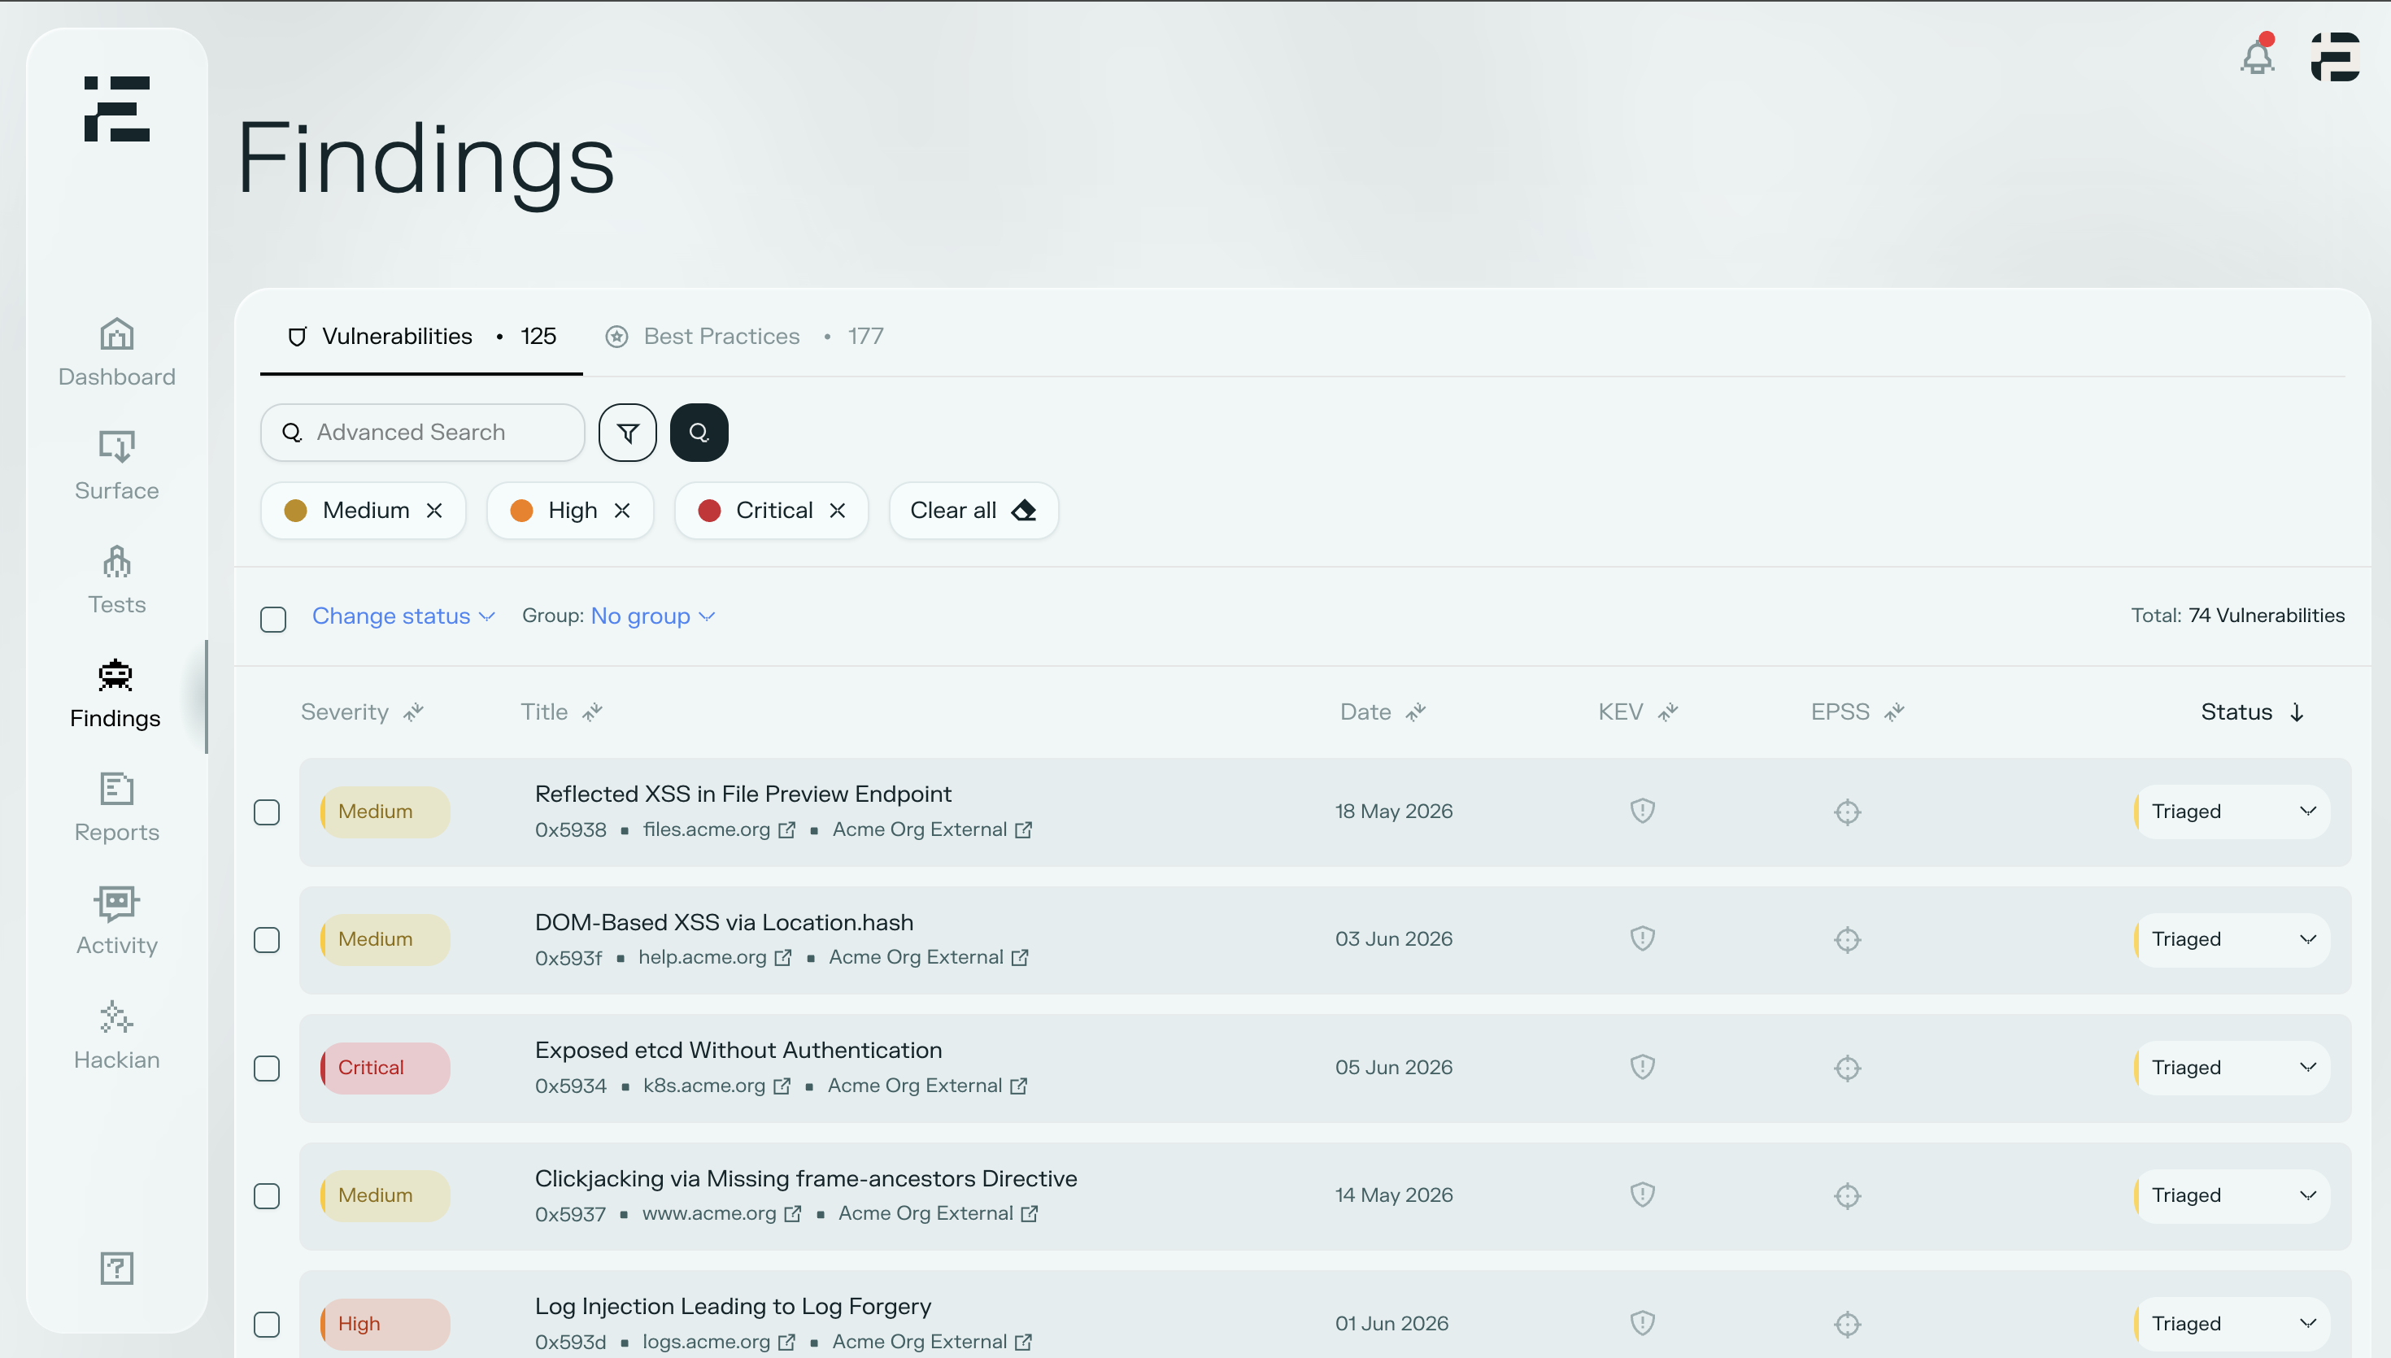Click EPSS target icon for Reflected XSS row
This screenshot has width=2391, height=1358.
click(x=1848, y=812)
